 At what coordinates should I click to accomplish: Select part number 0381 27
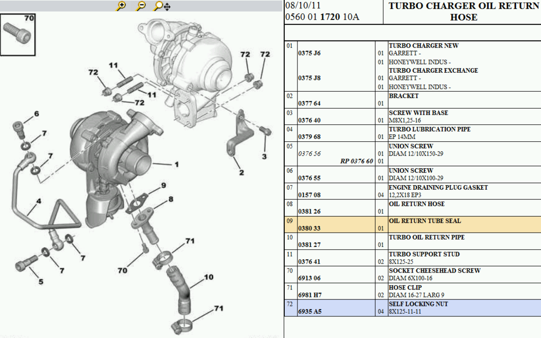(310, 245)
